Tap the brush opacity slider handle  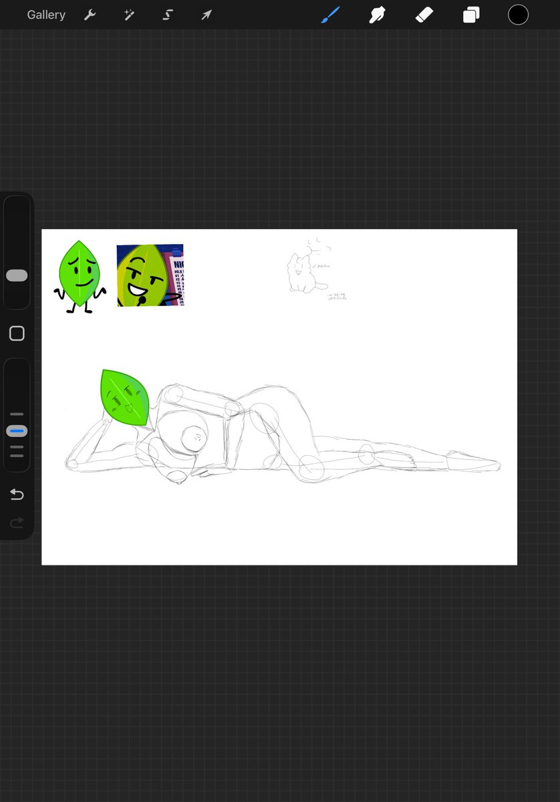[17, 431]
